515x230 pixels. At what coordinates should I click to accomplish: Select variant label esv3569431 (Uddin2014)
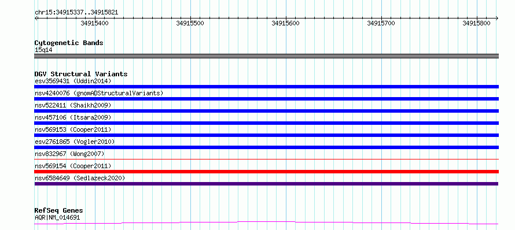(x=73, y=81)
